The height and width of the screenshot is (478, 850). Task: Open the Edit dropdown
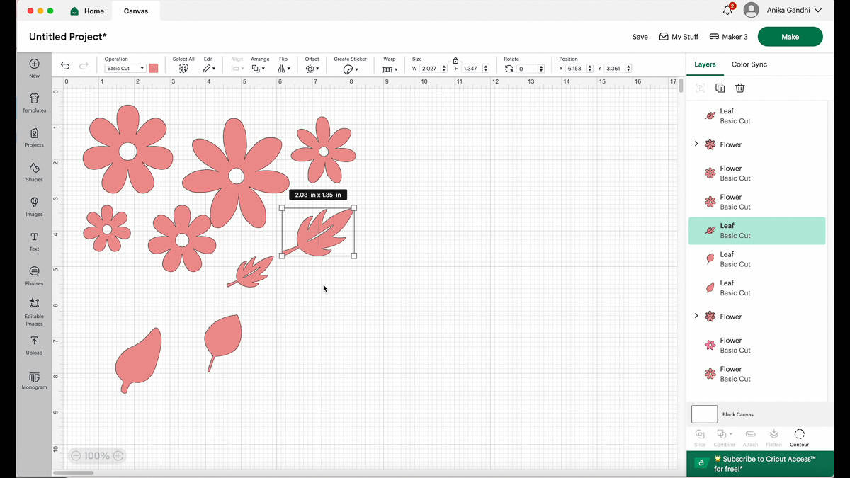[208, 69]
